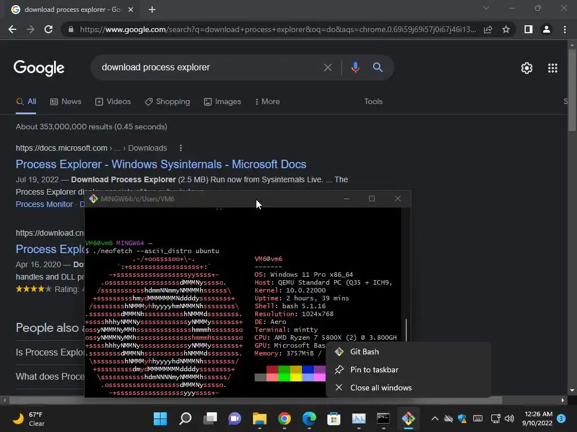The height and width of the screenshot is (432, 577).
Task: Click the docs.microsoft.com result URL
Action: tap(91, 148)
